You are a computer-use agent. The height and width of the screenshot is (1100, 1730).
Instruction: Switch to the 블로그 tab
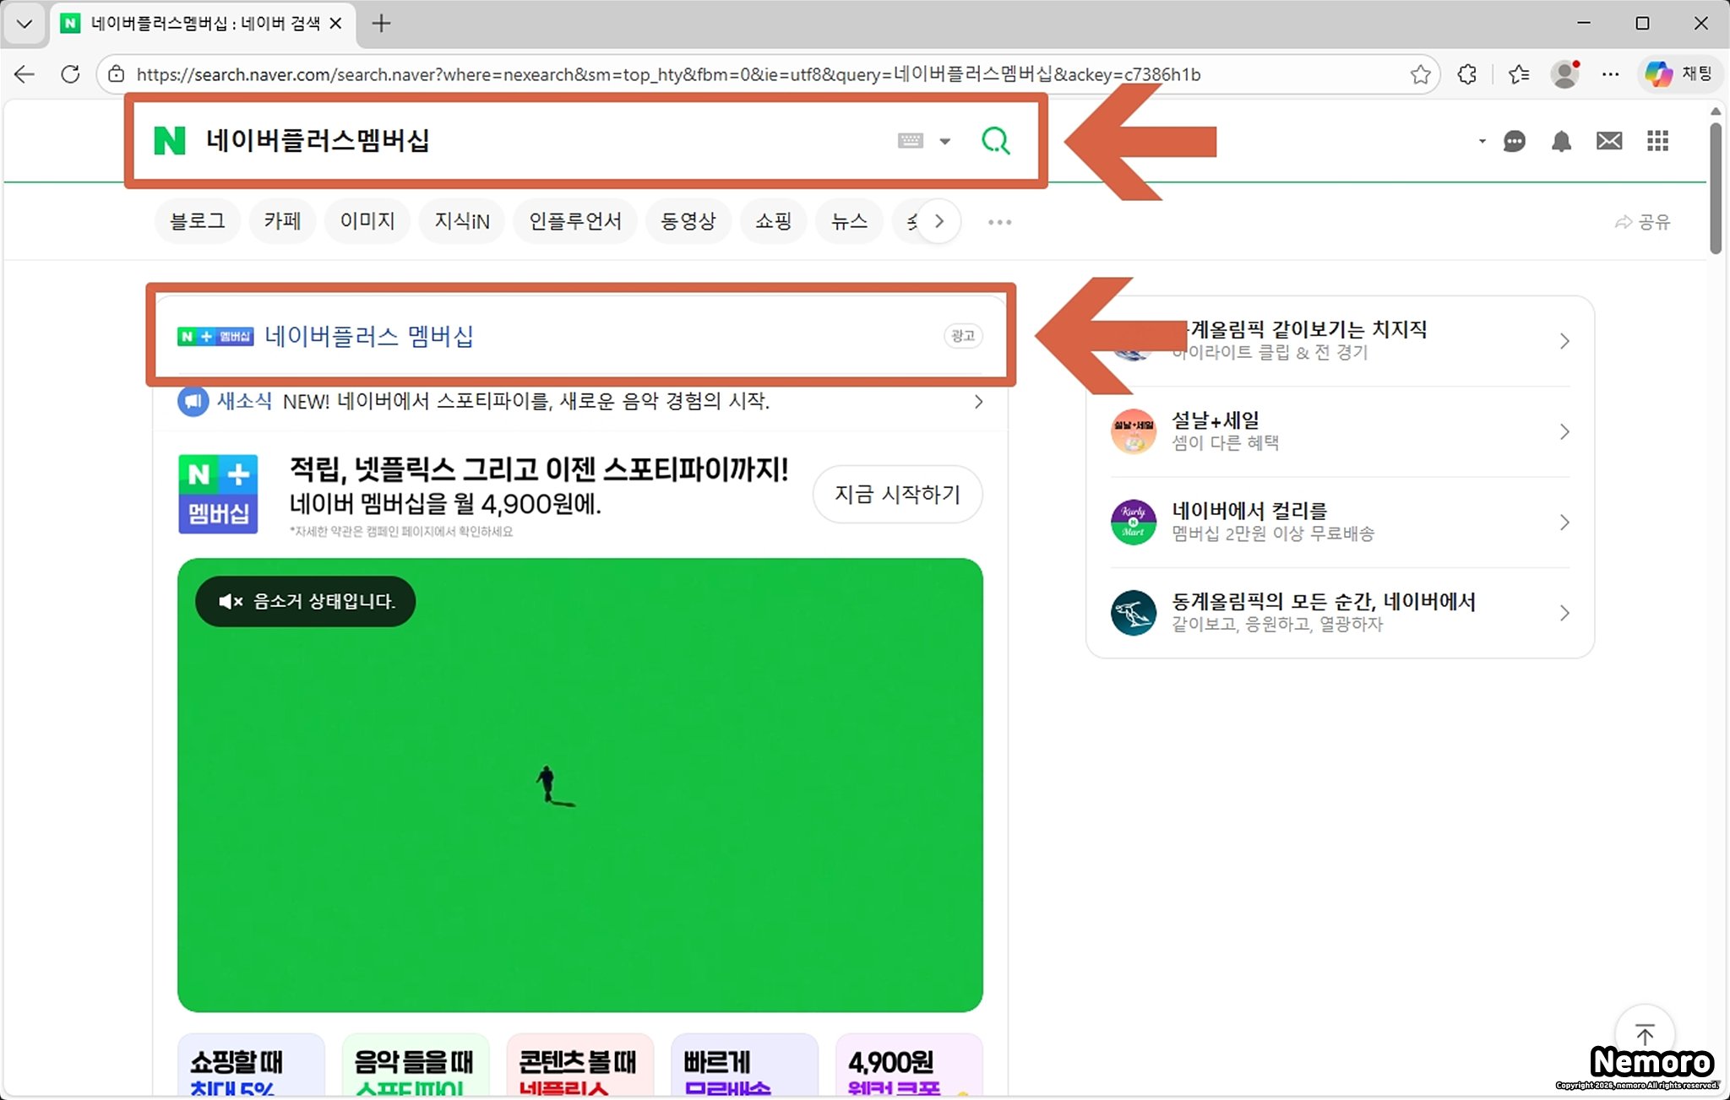click(x=197, y=221)
